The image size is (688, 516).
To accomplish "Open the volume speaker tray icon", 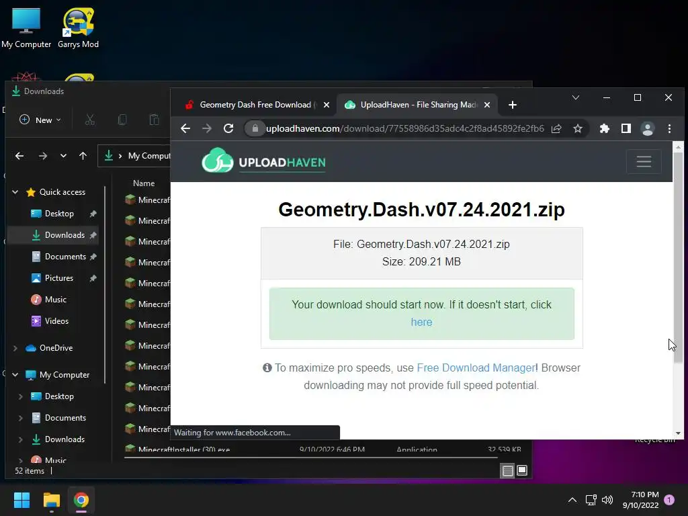I will coord(607,500).
